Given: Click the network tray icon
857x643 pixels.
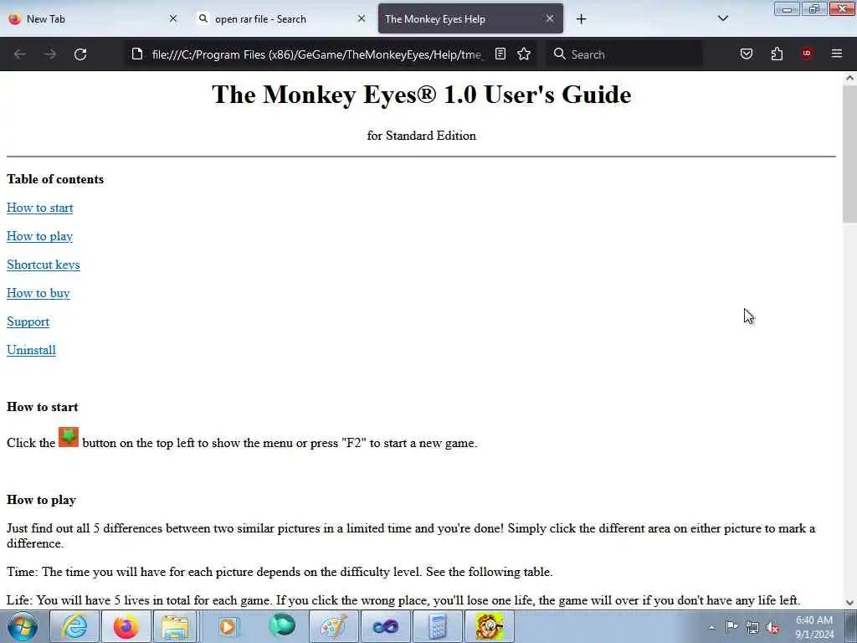Looking at the screenshot, I should tap(752, 628).
